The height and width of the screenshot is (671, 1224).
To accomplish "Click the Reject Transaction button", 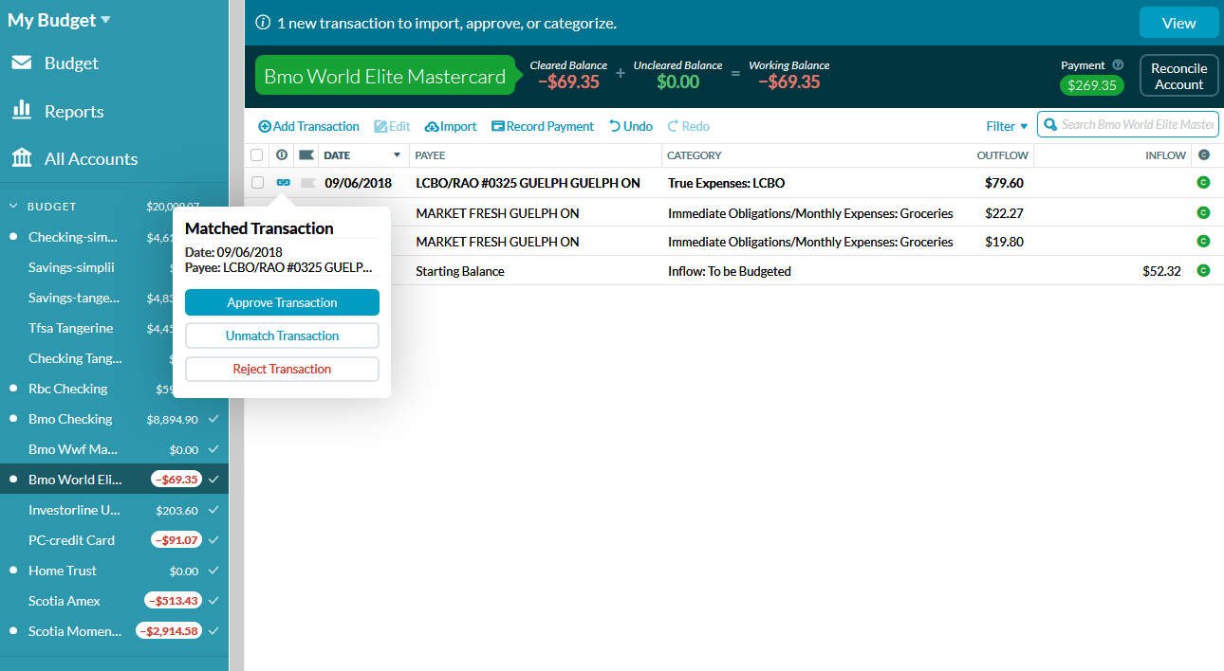I will (282, 369).
